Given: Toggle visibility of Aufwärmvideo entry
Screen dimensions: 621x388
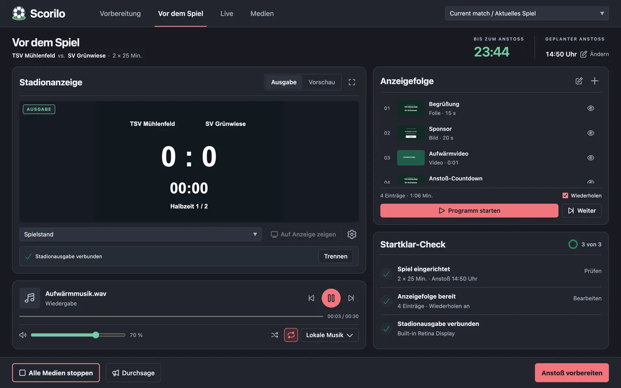Looking at the screenshot, I should pos(591,158).
